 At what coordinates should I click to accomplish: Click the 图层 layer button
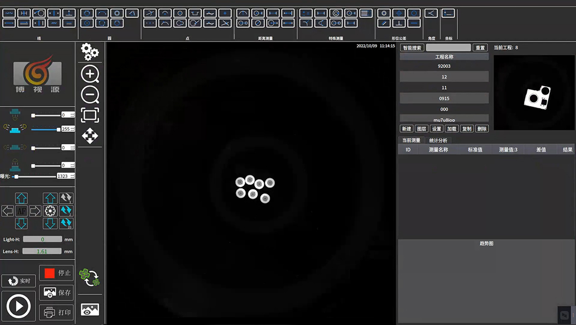[422, 128]
